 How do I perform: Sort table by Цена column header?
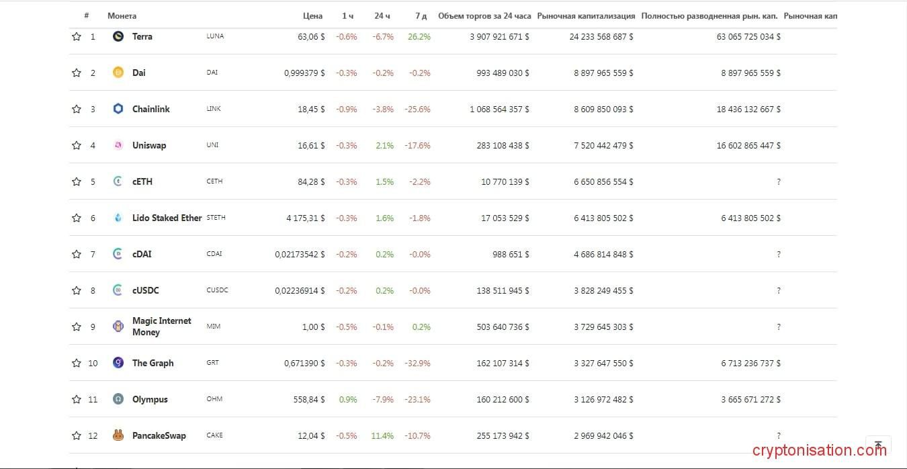312,16
